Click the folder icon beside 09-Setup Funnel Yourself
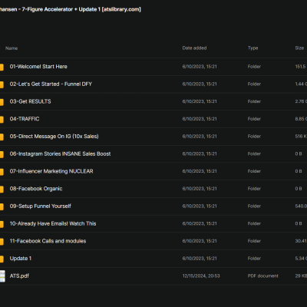Screen dimensions: 307x307 click(2, 206)
